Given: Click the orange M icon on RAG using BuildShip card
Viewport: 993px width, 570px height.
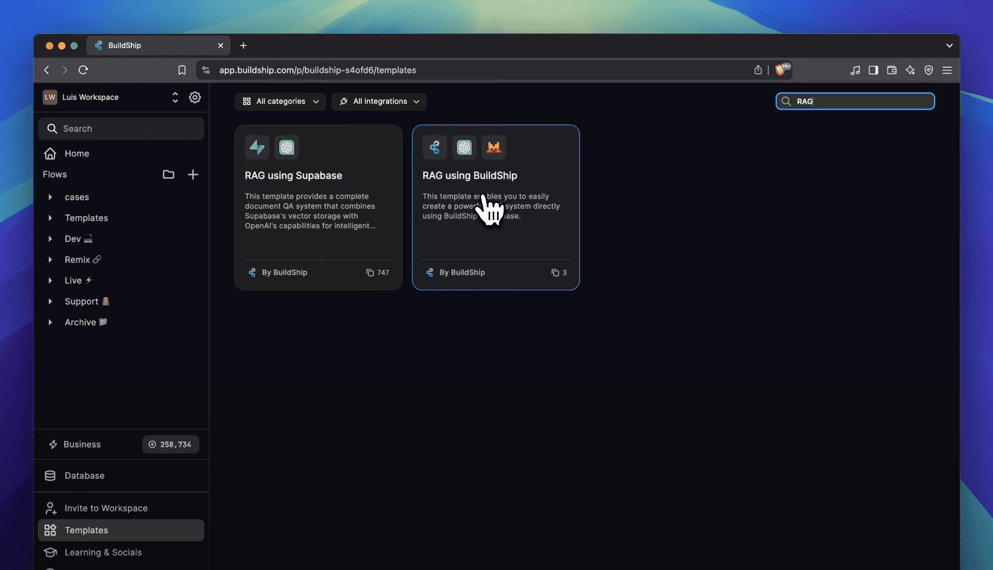Looking at the screenshot, I should coord(494,147).
